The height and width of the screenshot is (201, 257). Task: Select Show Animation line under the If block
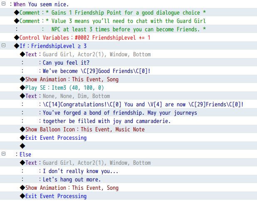pos(128,79)
